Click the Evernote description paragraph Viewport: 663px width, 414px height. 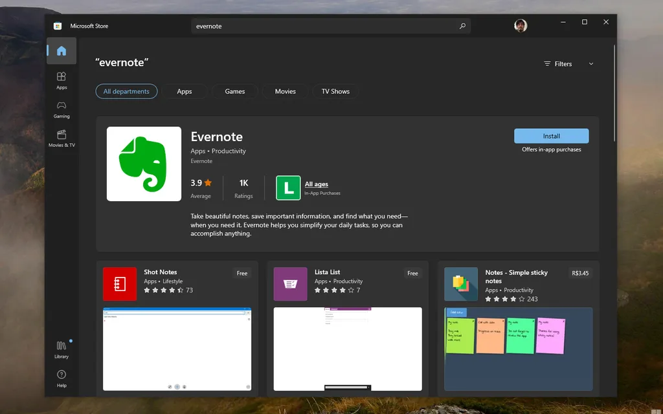[299, 224]
